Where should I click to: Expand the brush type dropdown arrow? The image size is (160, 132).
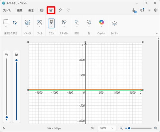(51, 27)
